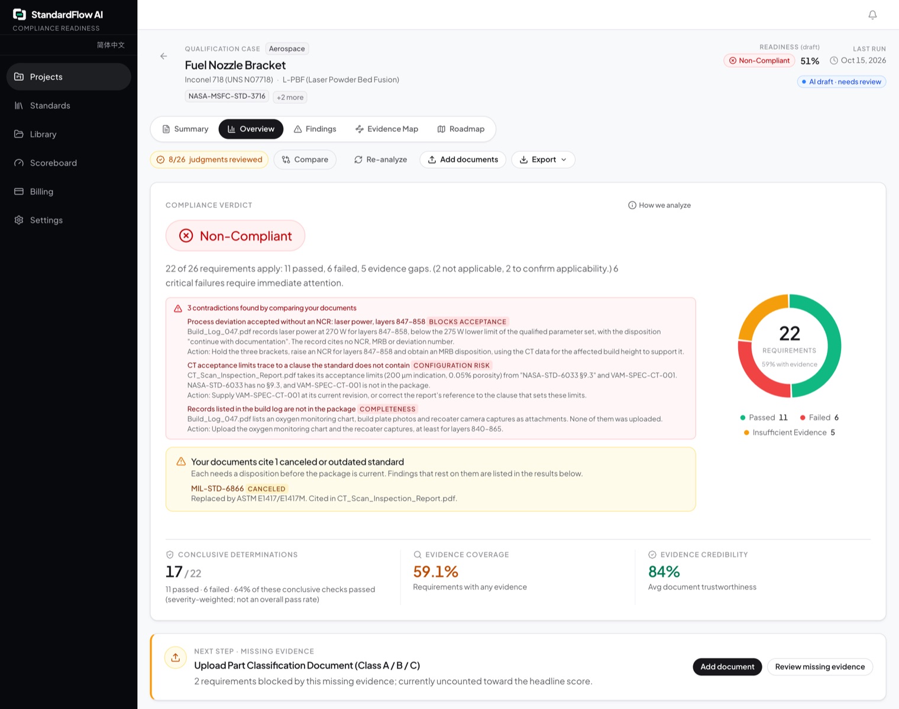Click the green Passed legend dot
The image size is (899, 709).
click(x=743, y=418)
